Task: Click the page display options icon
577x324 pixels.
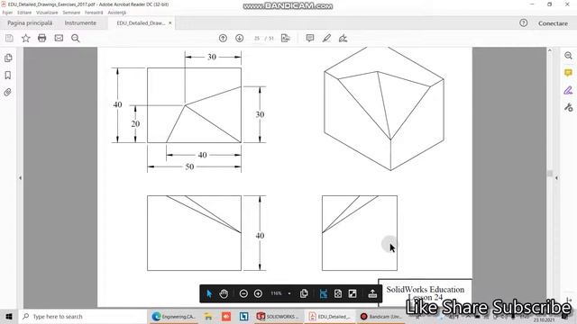Action: 304,293
